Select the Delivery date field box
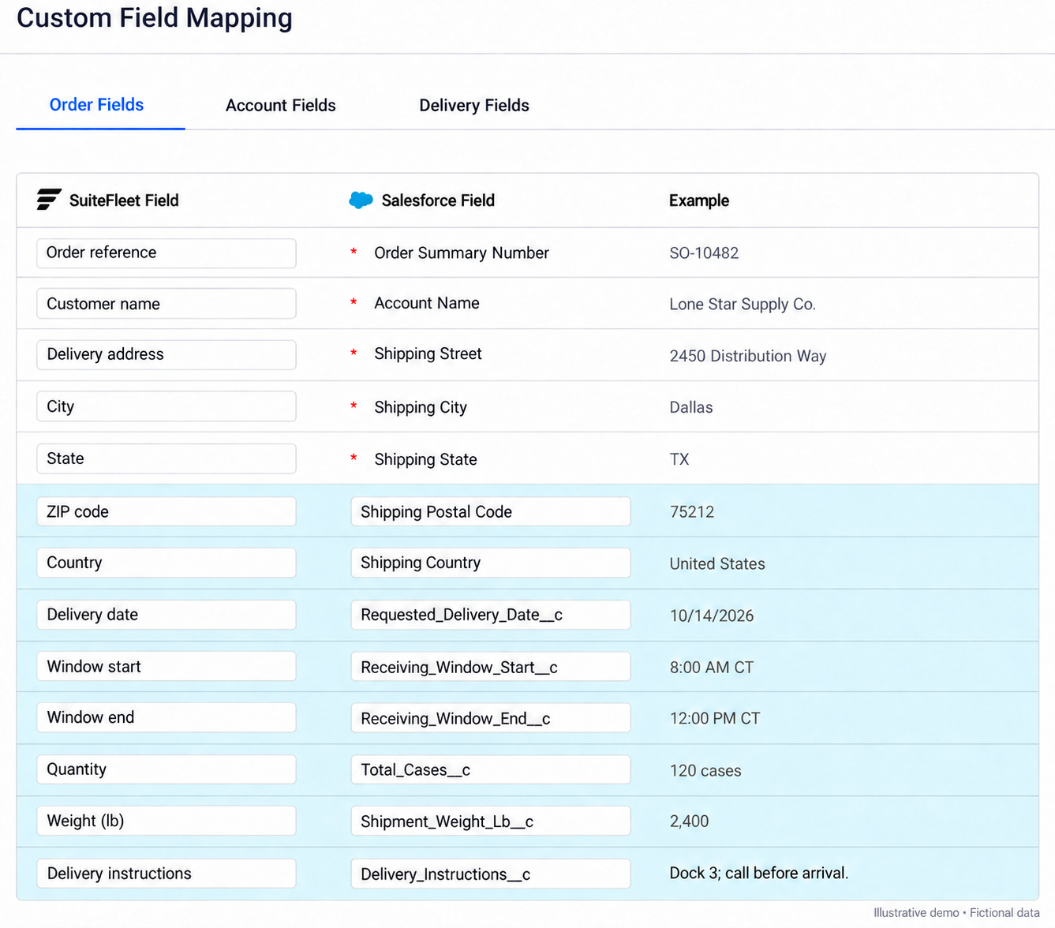 (166, 615)
